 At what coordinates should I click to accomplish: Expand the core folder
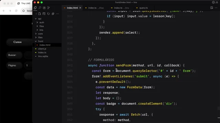click(x=36, y=33)
